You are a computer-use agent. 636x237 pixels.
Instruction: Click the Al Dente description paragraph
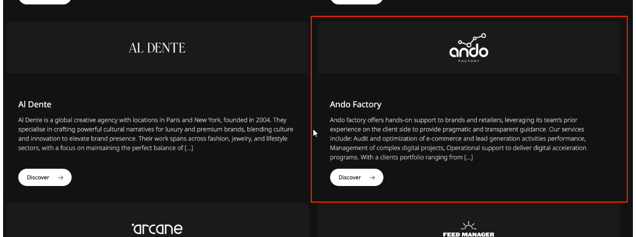click(x=156, y=134)
